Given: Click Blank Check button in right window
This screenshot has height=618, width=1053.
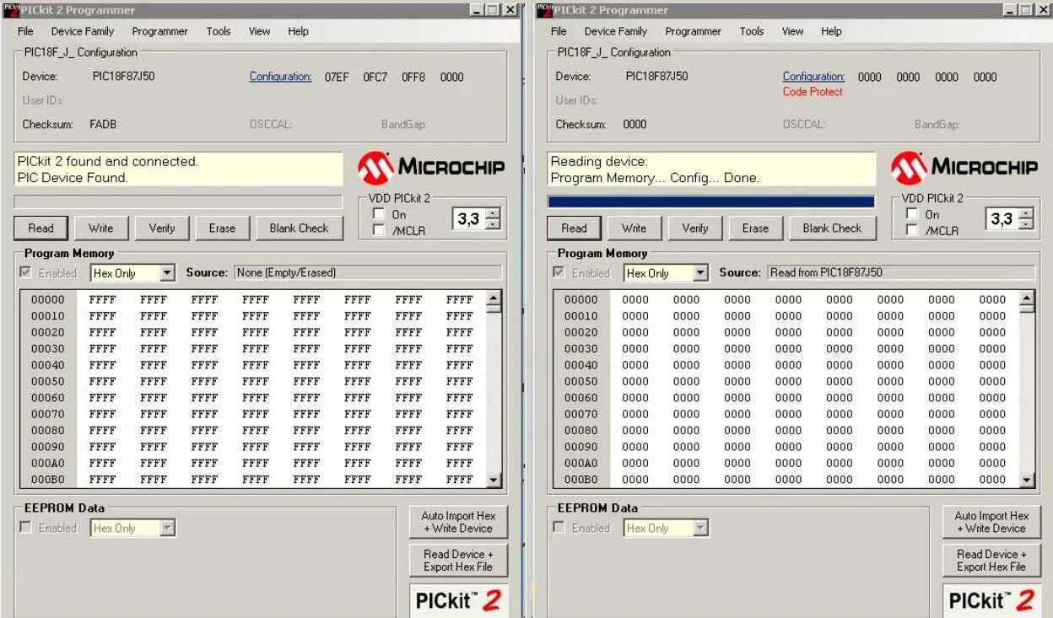Looking at the screenshot, I should pyautogui.click(x=832, y=228).
